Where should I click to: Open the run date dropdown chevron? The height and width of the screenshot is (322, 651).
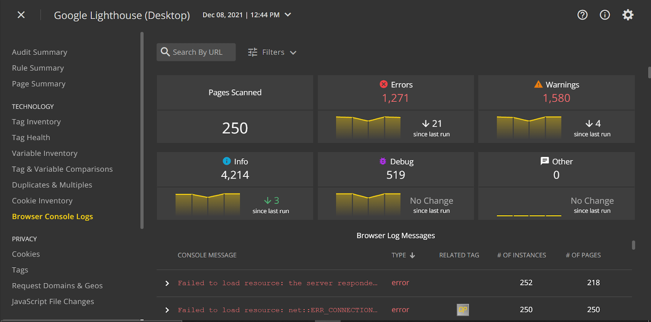(288, 15)
